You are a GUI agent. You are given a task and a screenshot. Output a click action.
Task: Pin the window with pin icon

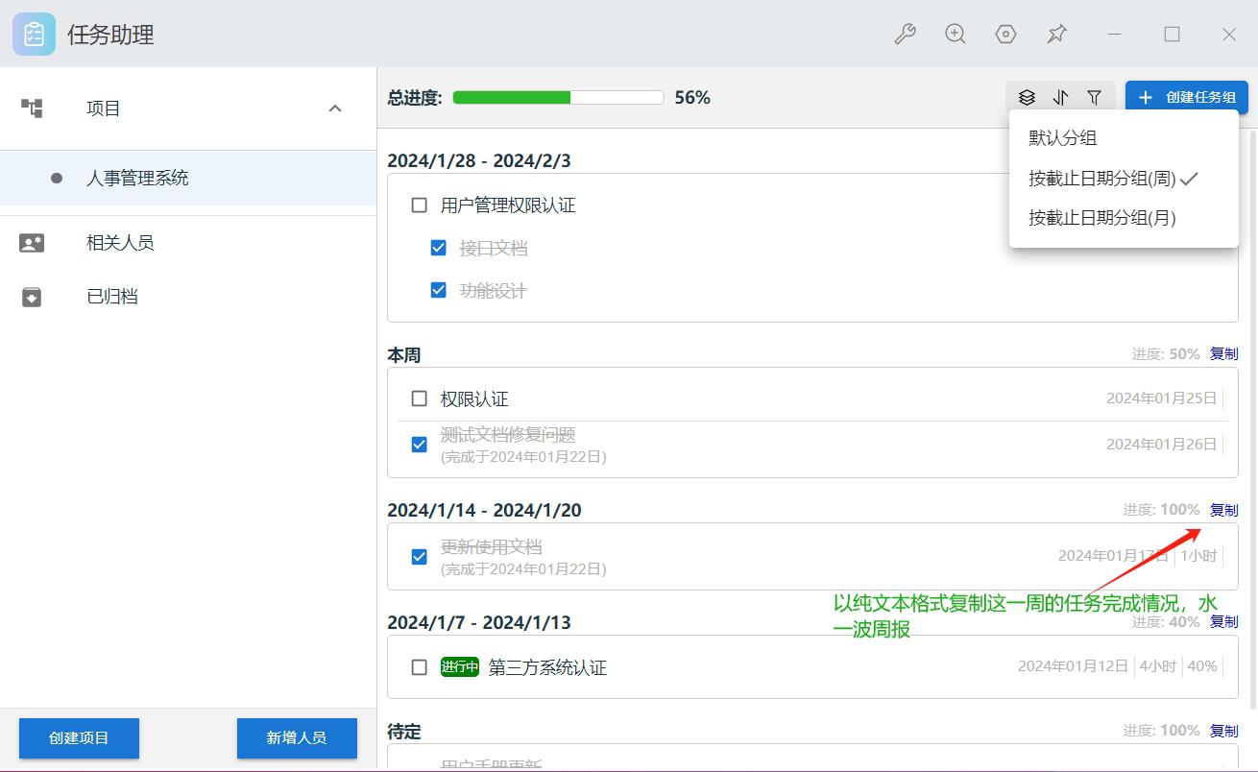(x=1056, y=35)
